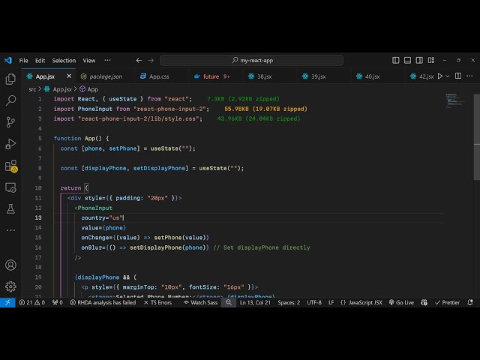This screenshot has width=480, height=360.
Task: Open the Accounts menu icon
Action: coord(10,265)
